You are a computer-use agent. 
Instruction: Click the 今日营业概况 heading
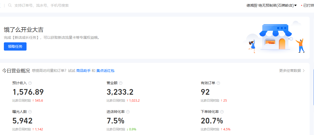click(x=16, y=71)
